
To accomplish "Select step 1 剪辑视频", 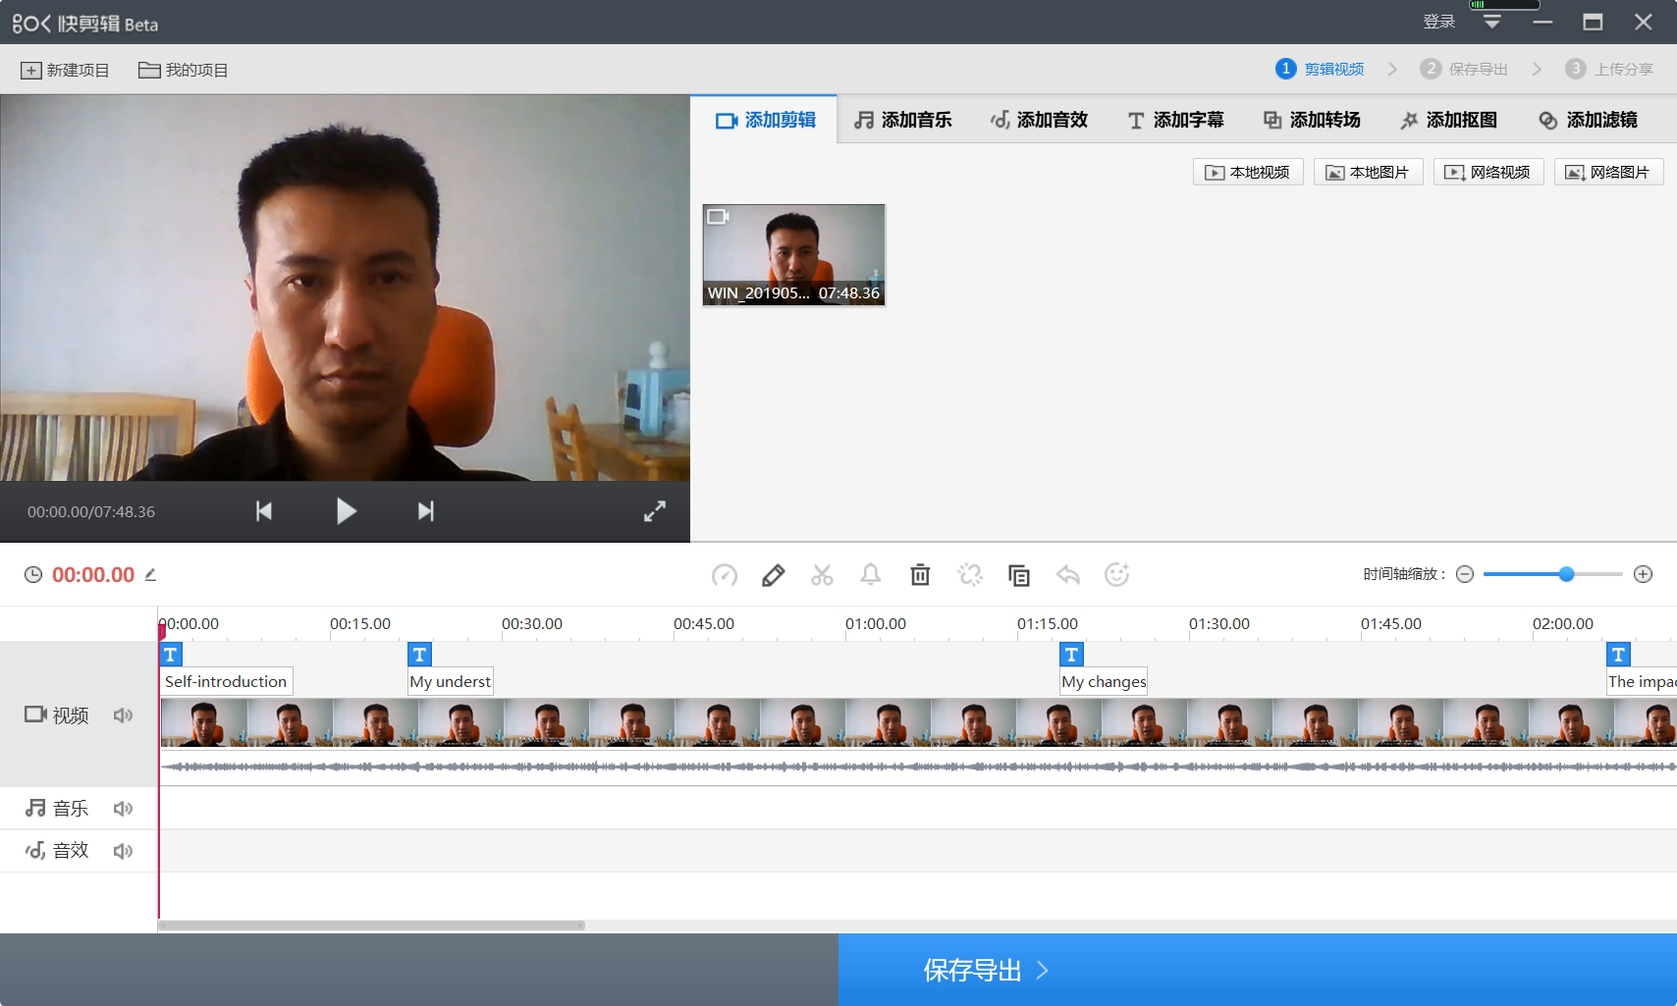I will coord(1321,69).
